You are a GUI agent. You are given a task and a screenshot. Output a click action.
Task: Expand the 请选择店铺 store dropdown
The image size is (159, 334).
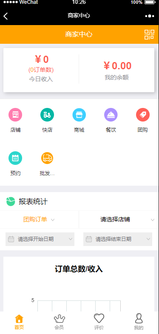119,219
